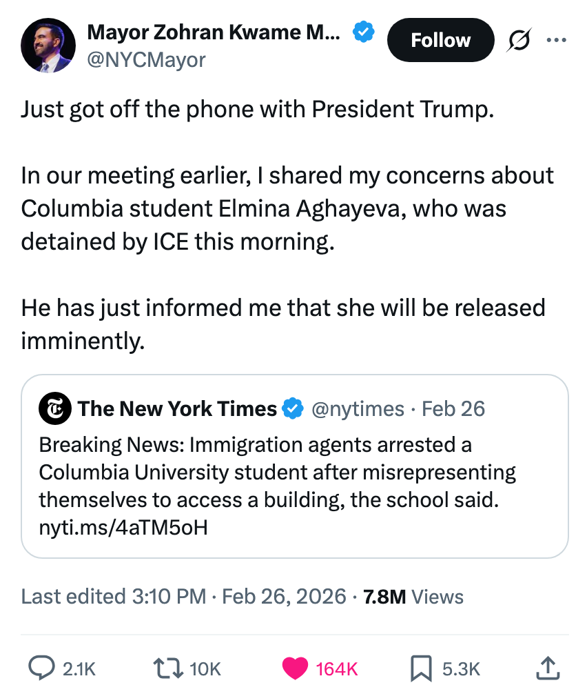Image resolution: width=587 pixels, height=694 pixels.
Task: Click the Grok slashed-circle icon
Action: point(519,41)
